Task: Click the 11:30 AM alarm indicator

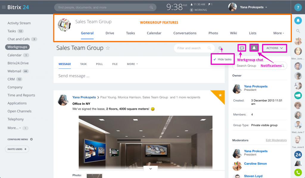Action: 198,4
